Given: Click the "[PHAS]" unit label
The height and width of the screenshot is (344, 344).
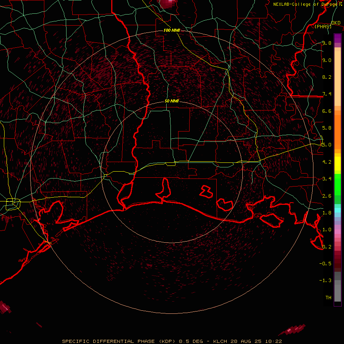Looking at the screenshot, I should pos(323,26).
